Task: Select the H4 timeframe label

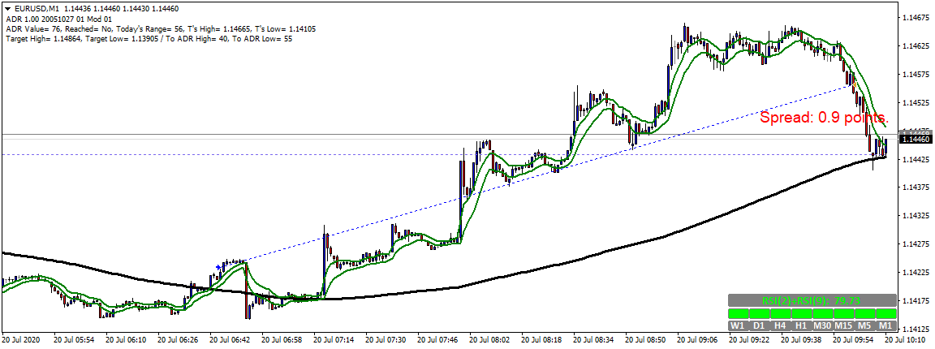Action: click(x=781, y=325)
